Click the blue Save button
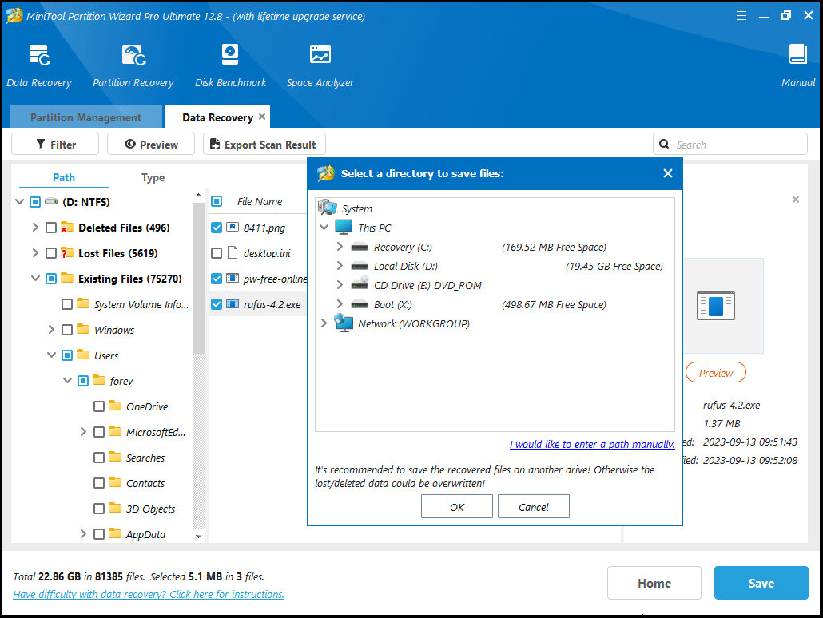The width and height of the screenshot is (823, 618). point(761,583)
